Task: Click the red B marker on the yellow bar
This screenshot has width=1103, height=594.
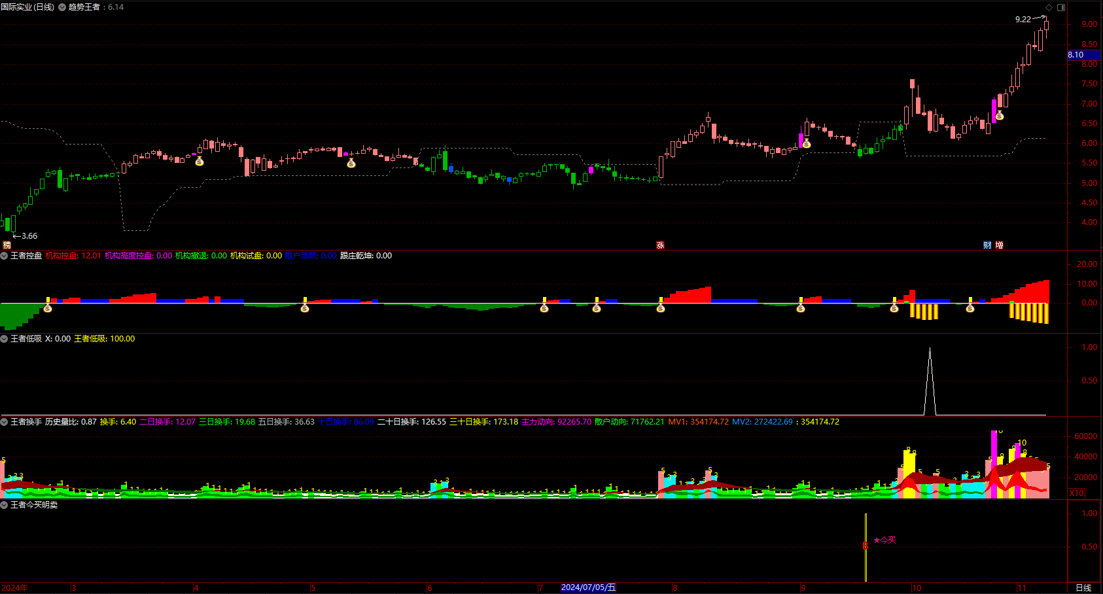Action: click(x=865, y=545)
